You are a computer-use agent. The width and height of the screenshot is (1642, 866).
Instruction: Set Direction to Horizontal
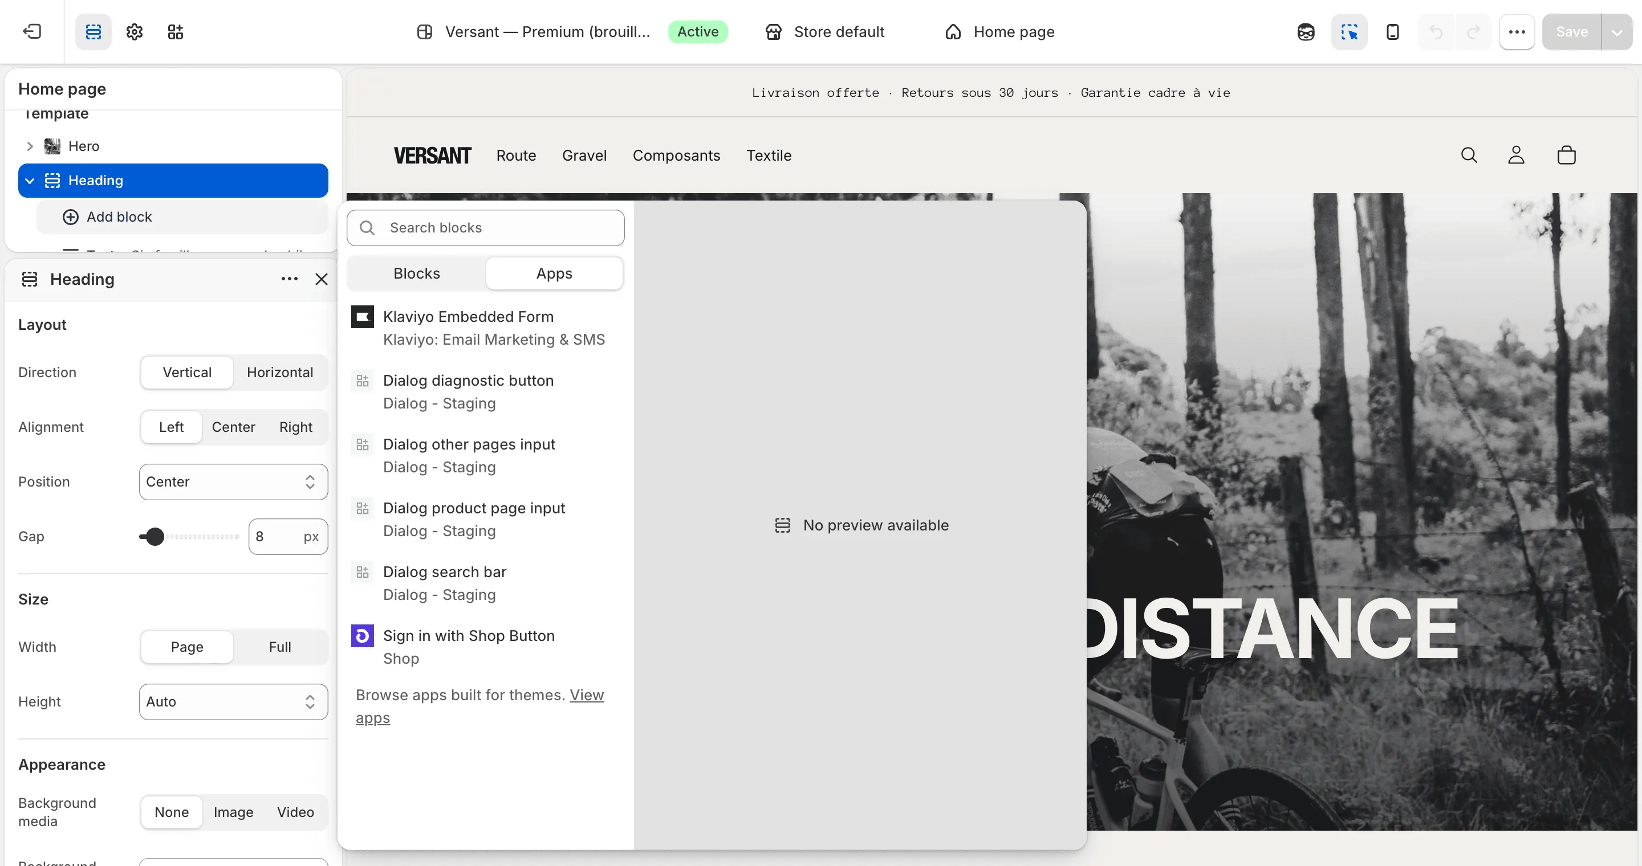pos(280,373)
